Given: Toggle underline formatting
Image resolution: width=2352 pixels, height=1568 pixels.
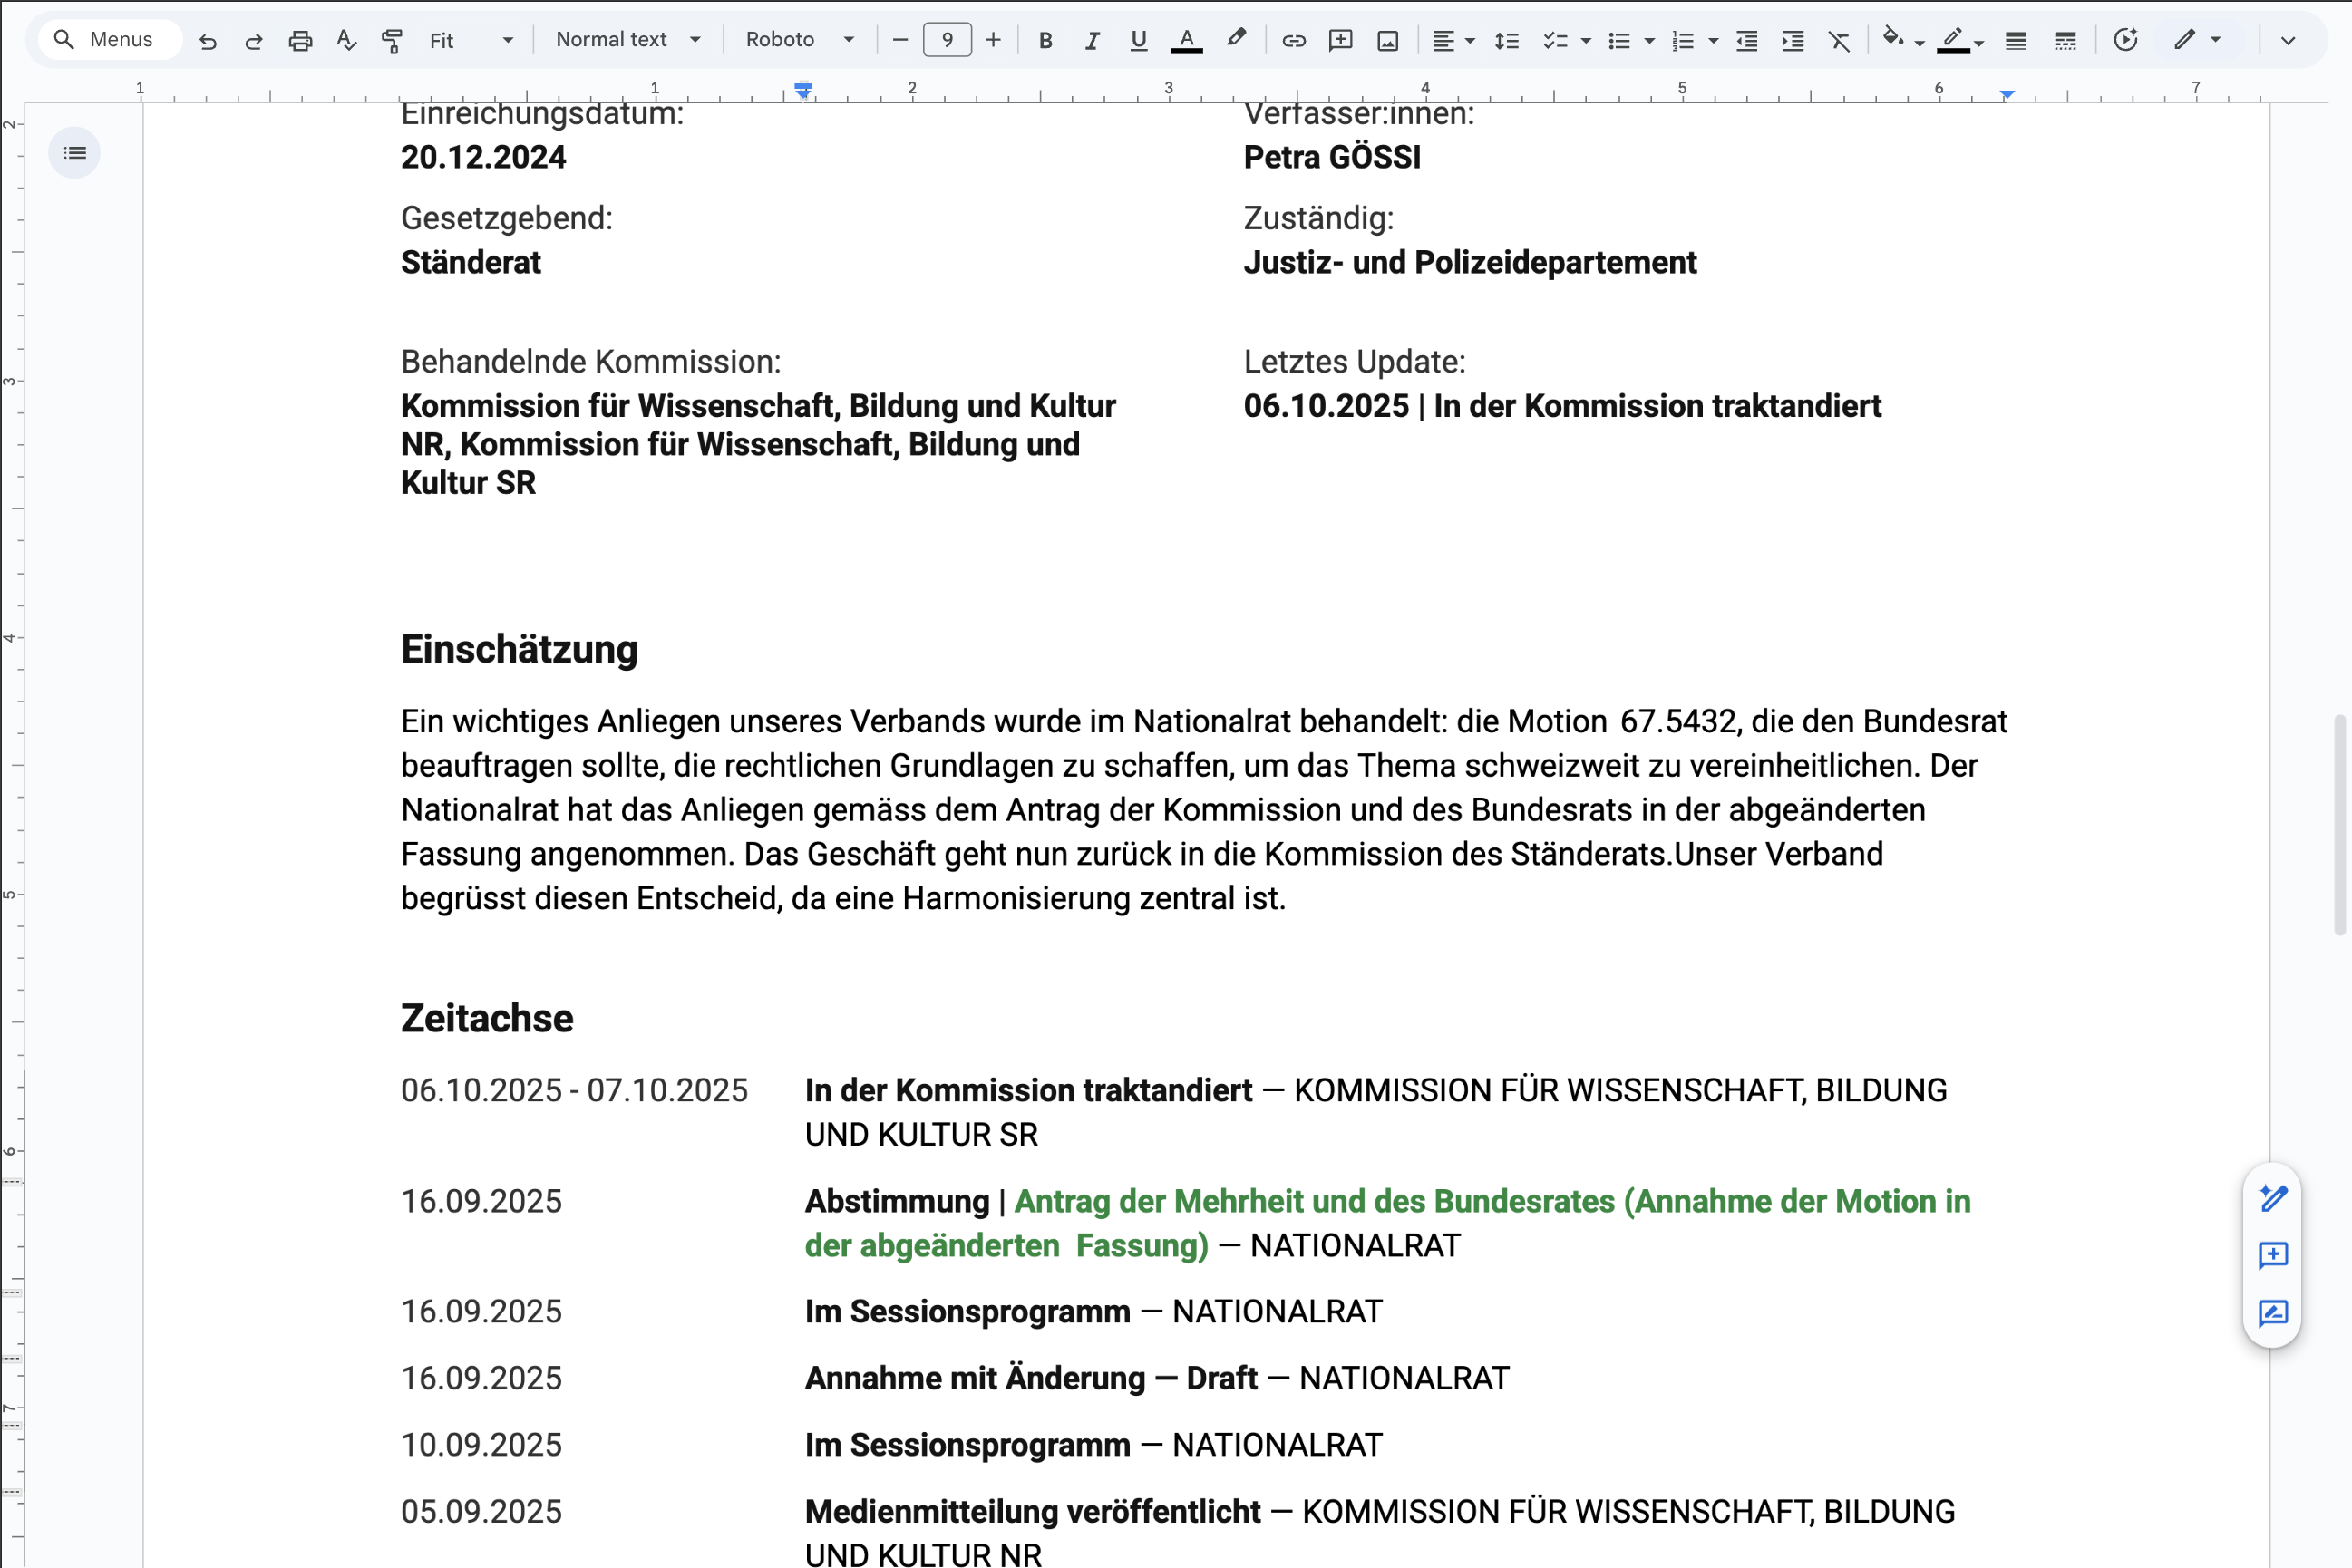Looking at the screenshot, I should 1139,40.
